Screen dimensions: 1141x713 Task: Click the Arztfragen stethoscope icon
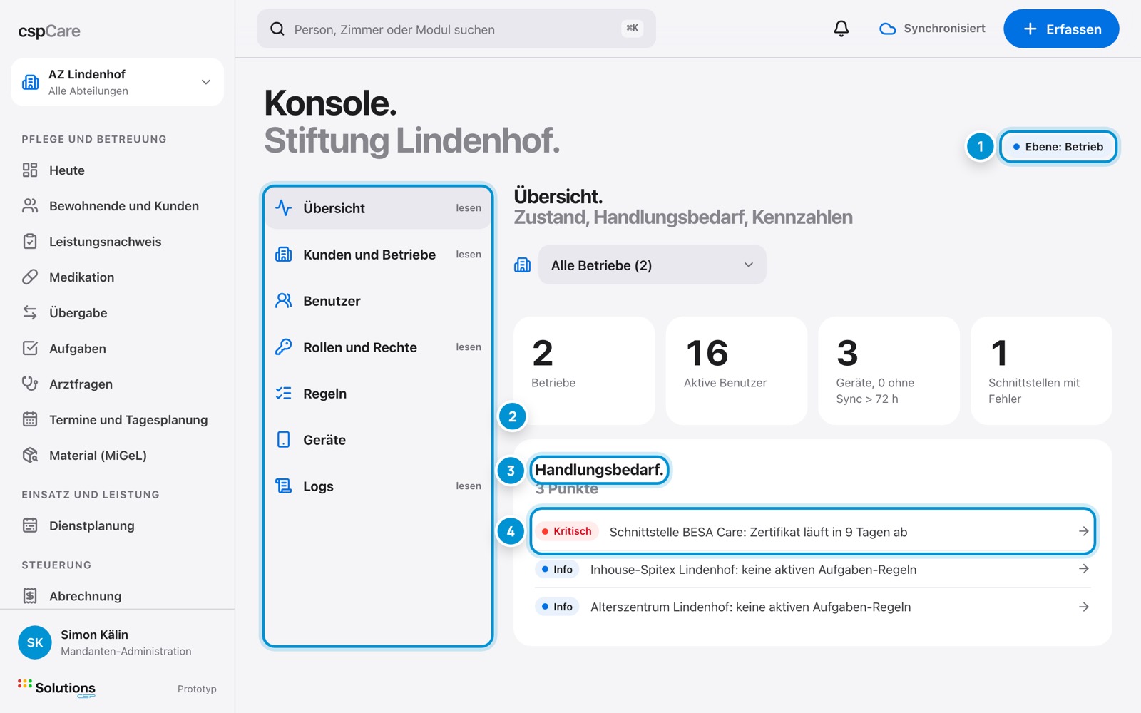tap(30, 384)
